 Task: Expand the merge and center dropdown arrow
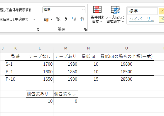[34, 19]
